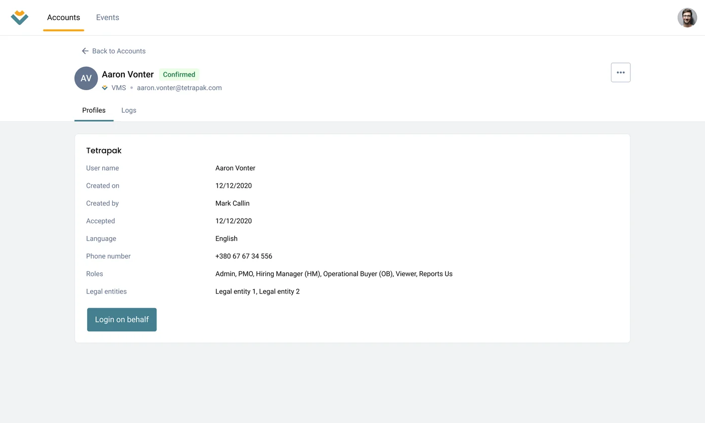705x423 pixels.
Task: Click the Tetrapak card title
Action: tap(104, 151)
